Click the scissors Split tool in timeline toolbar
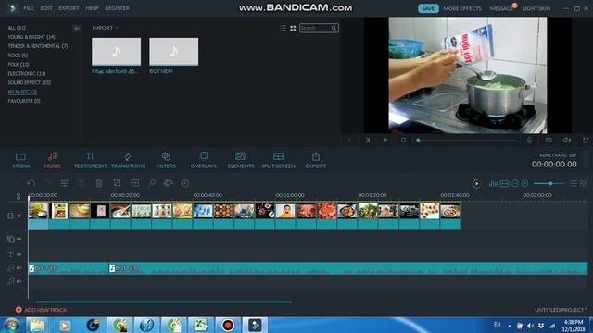 (x=82, y=183)
